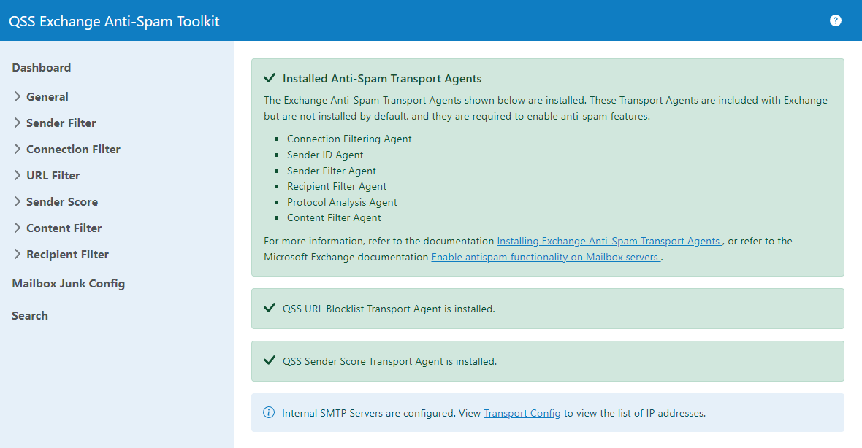Select Sender Filter menu label

tap(61, 123)
